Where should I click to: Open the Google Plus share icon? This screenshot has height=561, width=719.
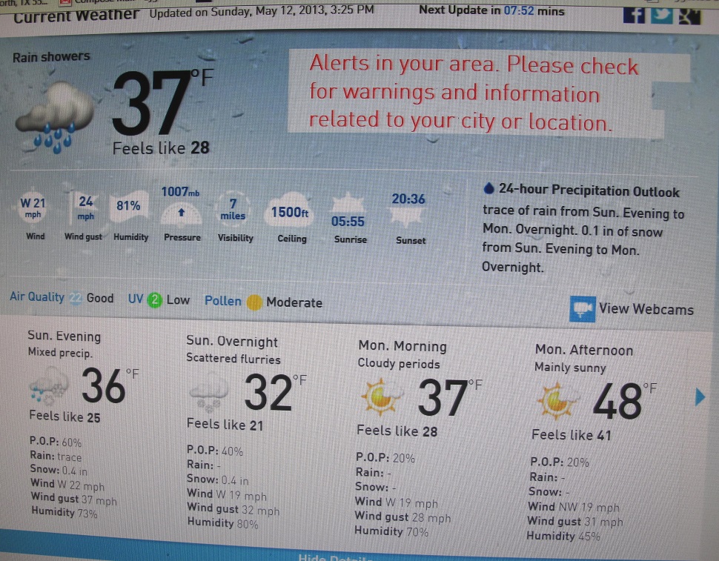pos(689,15)
